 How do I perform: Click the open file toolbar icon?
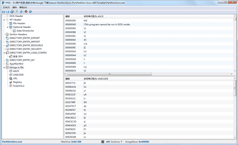(x=4, y=11)
